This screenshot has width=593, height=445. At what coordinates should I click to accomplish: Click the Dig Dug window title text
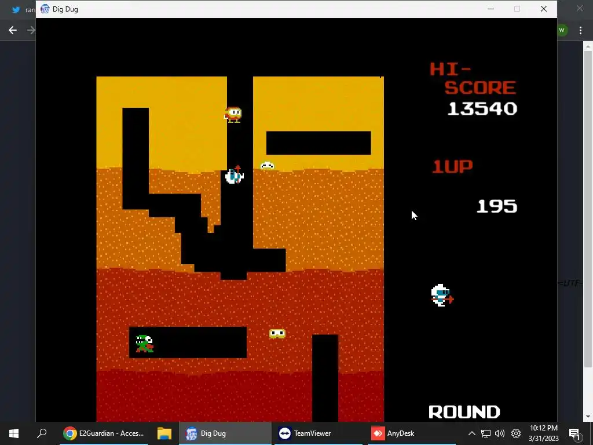[x=65, y=9]
